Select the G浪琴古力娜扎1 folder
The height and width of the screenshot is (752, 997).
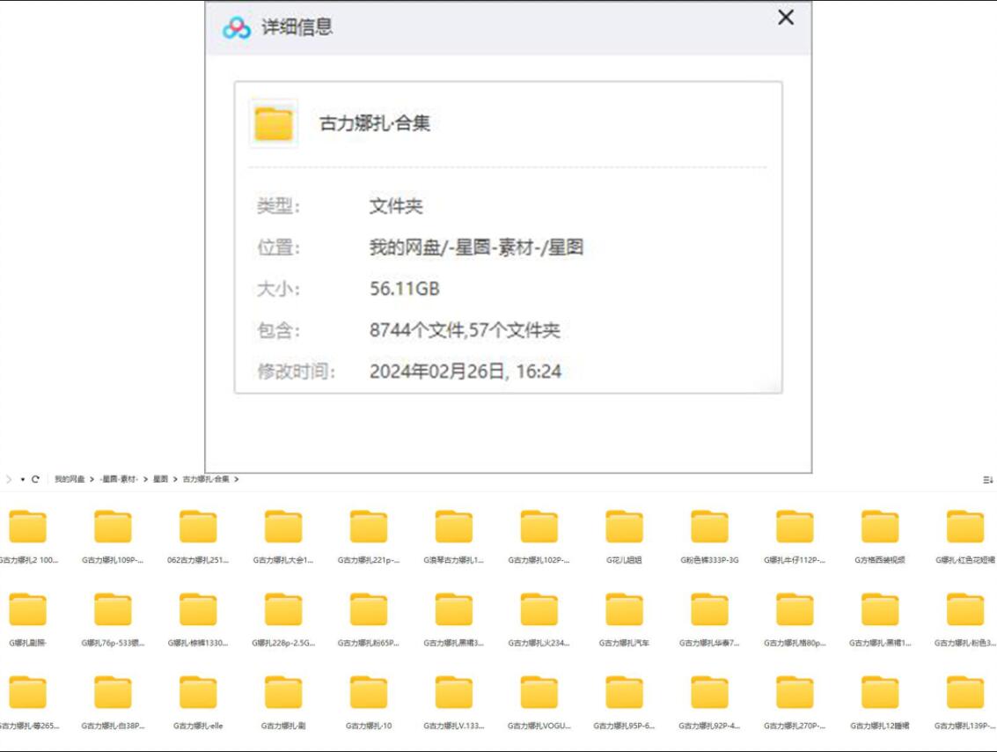click(x=453, y=537)
